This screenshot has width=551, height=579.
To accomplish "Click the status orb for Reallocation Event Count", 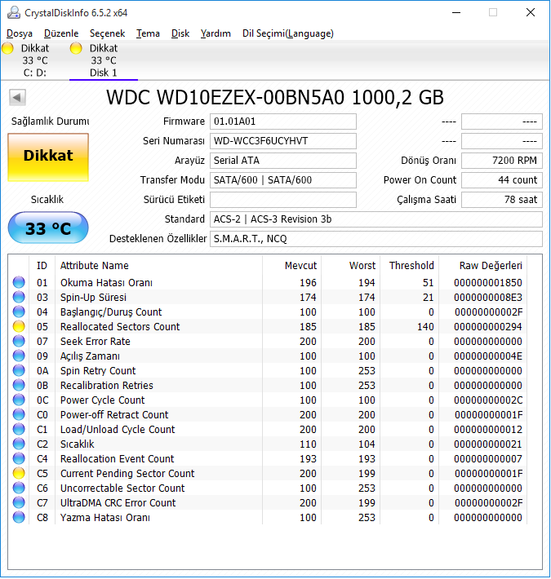I will click(19, 458).
